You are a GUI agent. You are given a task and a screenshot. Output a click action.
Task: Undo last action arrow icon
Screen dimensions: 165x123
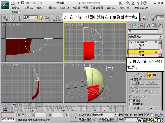pyautogui.click(x=28, y=3)
